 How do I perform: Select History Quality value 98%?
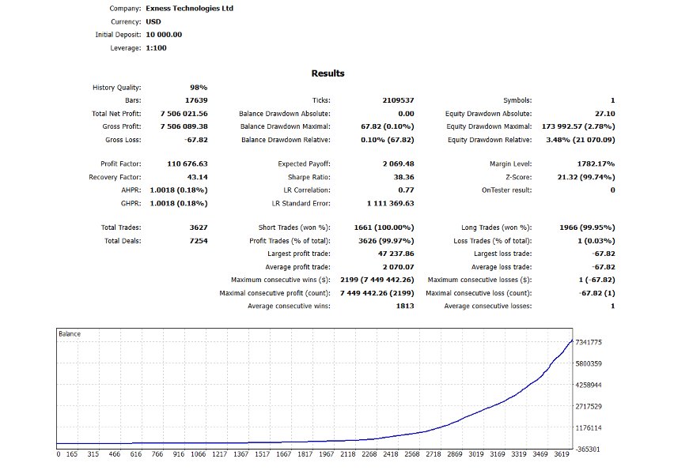tap(199, 87)
